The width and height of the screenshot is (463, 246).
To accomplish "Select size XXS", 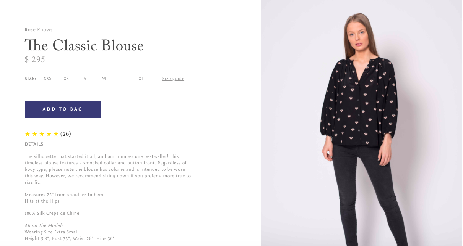I will pos(47,79).
